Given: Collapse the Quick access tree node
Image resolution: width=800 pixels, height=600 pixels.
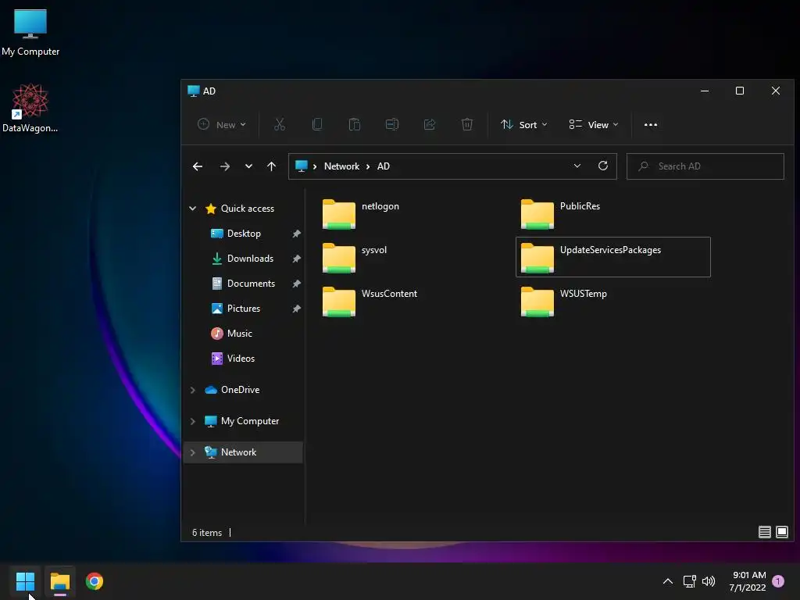Looking at the screenshot, I should (193, 208).
